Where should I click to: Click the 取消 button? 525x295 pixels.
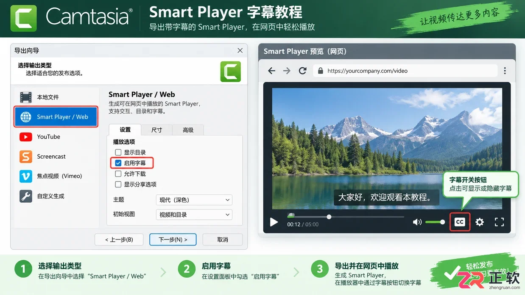223,240
